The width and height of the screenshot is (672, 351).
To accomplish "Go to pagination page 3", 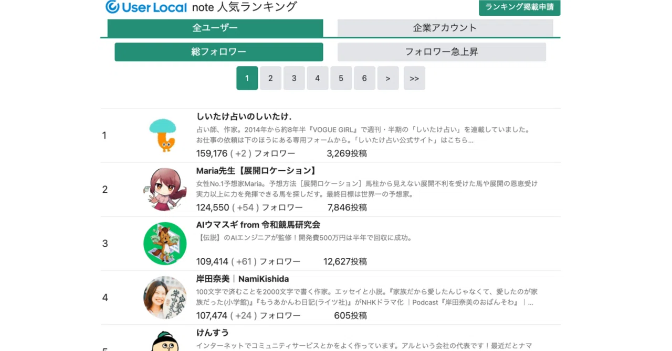I will pyautogui.click(x=294, y=78).
